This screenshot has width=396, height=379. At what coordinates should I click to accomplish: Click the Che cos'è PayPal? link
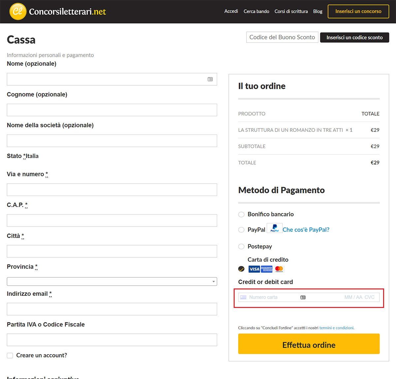click(306, 229)
